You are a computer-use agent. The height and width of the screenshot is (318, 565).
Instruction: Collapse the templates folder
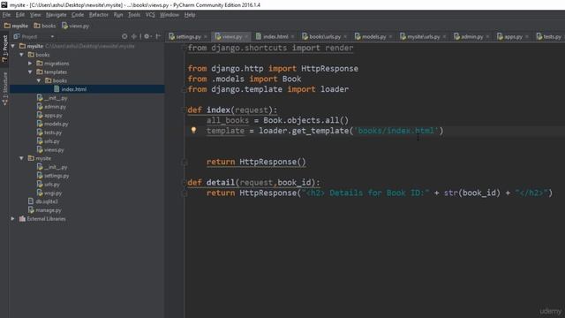pos(30,72)
